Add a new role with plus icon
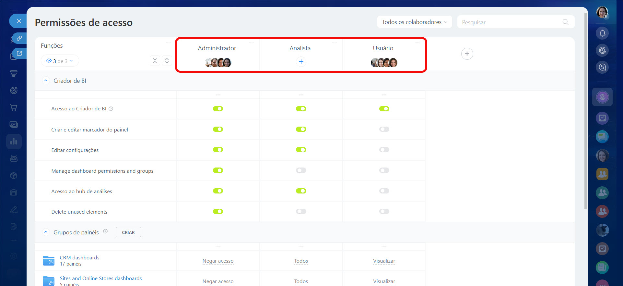Viewport: 623px width, 286px height. [x=467, y=54]
